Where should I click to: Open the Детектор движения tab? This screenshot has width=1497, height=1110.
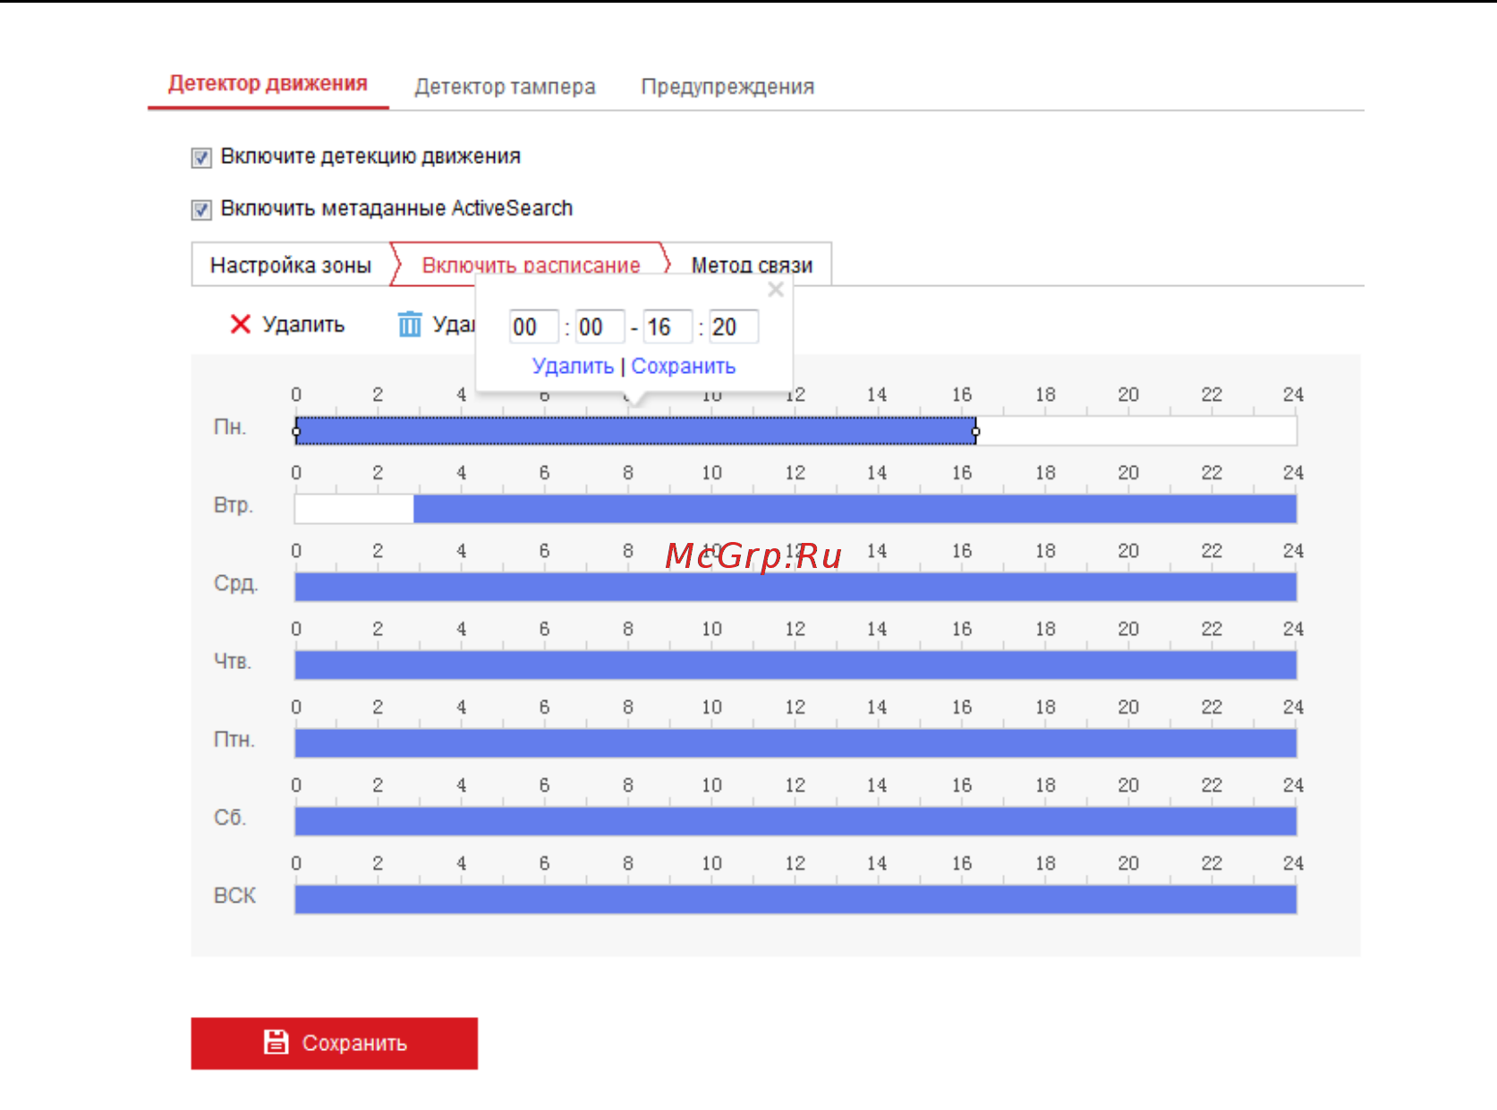pyautogui.click(x=268, y=84)
